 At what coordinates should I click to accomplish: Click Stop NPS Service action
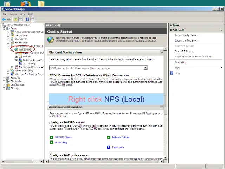[184, 51]
